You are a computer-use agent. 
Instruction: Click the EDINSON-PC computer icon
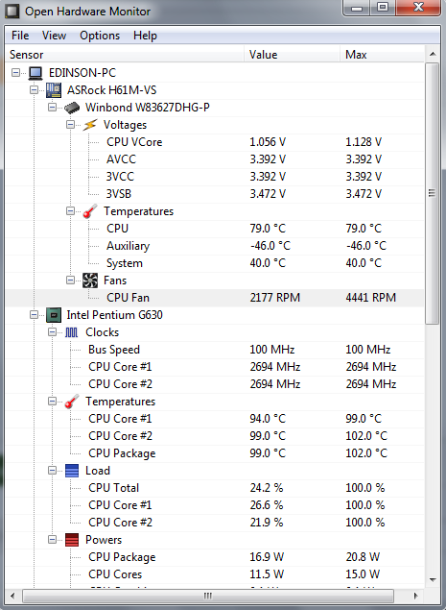click(x=35, y=73)
